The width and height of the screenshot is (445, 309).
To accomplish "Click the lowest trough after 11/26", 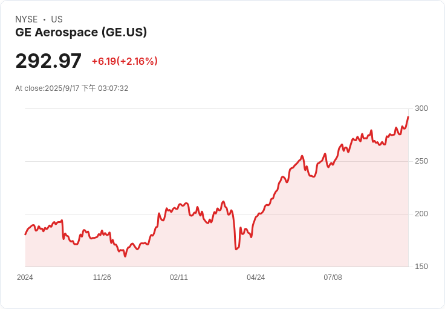I will (125, 256).
